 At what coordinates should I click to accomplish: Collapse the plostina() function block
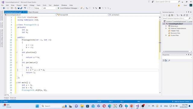pos(17,52)
